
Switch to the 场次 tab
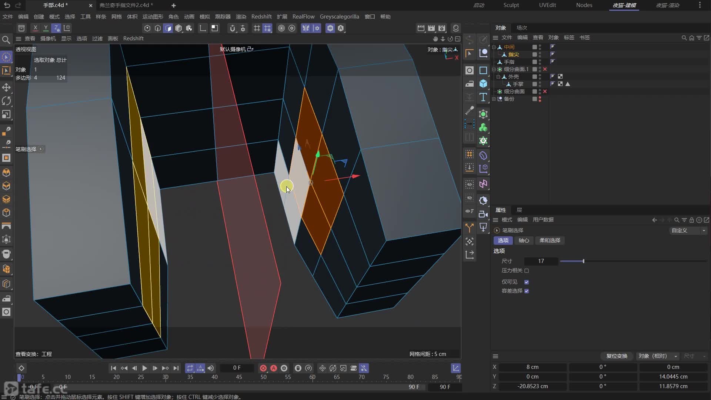point(522,28)
